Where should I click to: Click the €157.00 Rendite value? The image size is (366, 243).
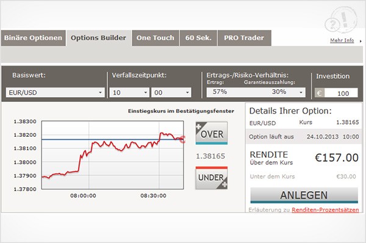337,158
